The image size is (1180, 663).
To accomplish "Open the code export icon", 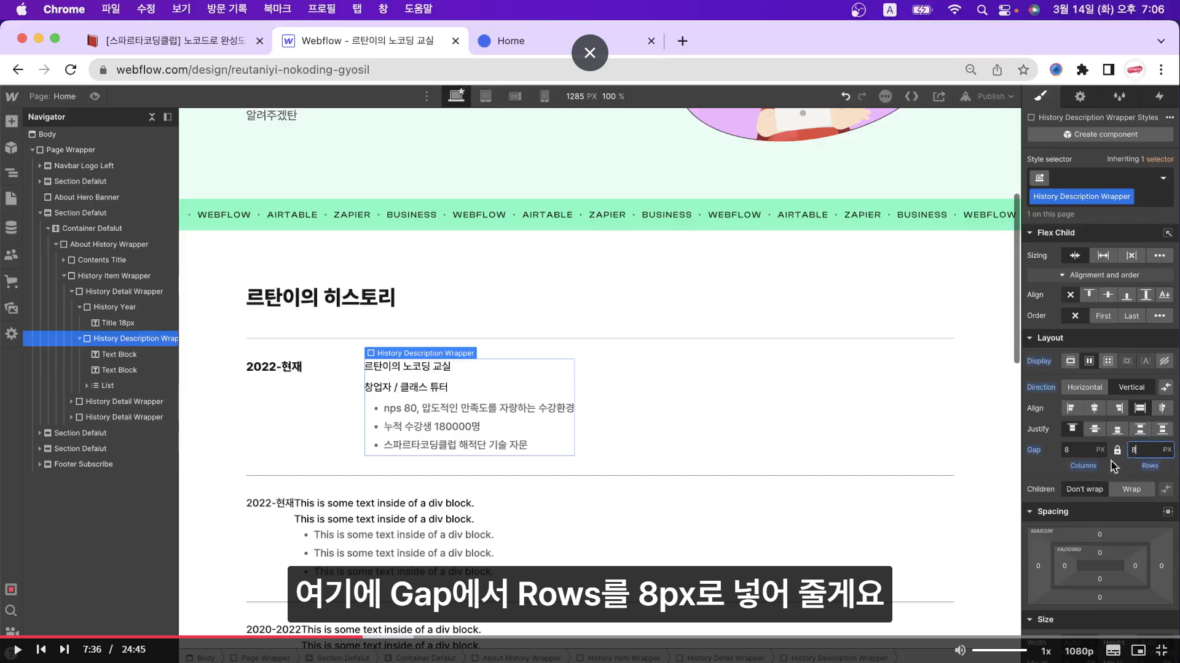I will pos(912,96).
